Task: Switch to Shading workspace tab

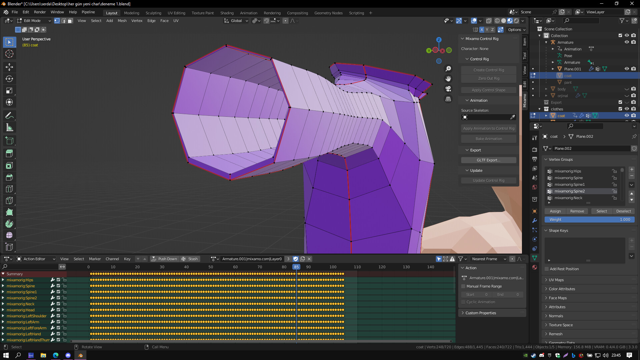Action: (x=227, y=13)
